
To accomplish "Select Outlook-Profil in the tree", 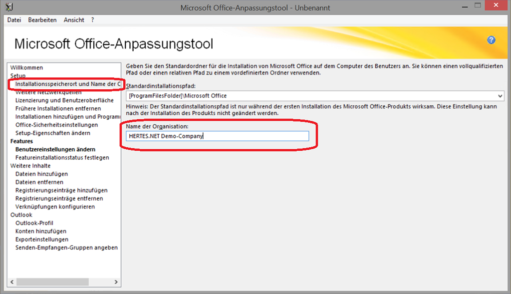I will [x=34, y=223].
